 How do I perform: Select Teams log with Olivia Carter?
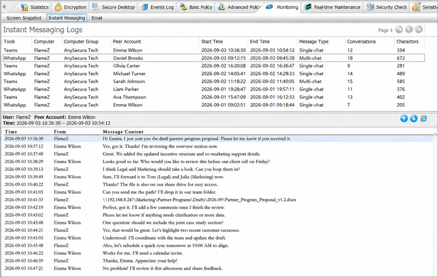(x=214, y=66)
